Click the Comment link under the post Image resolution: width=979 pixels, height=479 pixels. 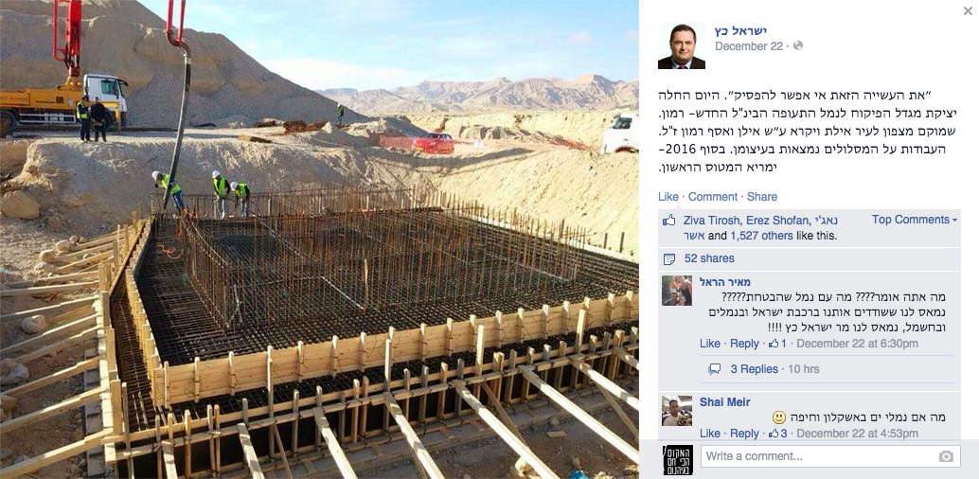pyautogui.click(x=712, y=197)
